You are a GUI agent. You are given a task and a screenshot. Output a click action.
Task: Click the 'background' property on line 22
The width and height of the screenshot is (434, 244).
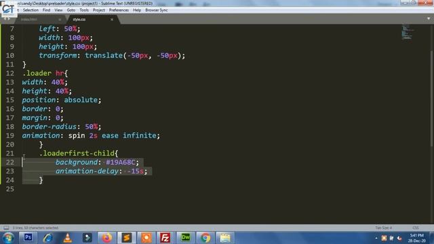(x=77, y=162)
